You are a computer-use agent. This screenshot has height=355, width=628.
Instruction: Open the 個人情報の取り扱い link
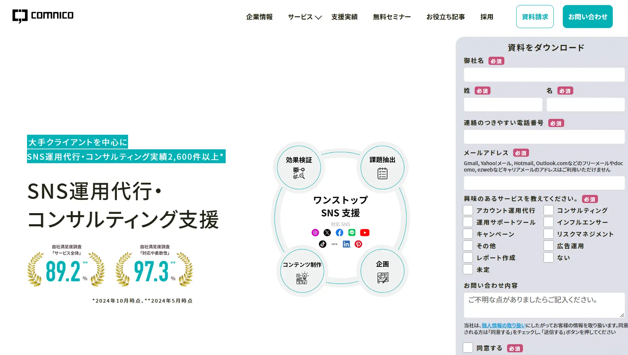point(503,325)
